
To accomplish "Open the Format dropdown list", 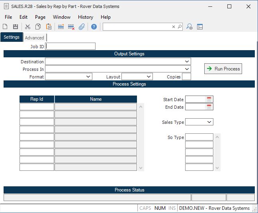I will (x=88, y=76).
